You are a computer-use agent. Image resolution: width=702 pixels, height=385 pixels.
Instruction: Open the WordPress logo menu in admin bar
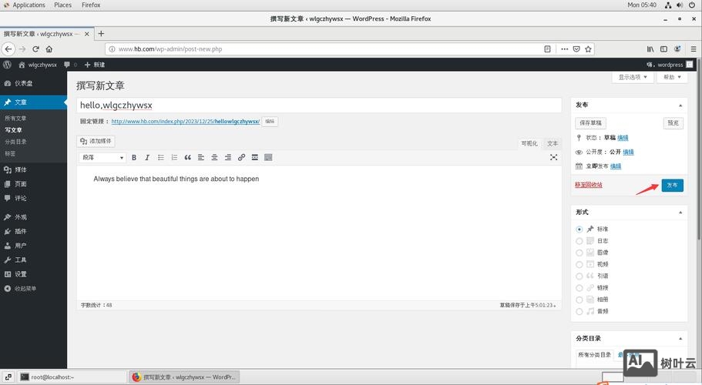[7, 65]
